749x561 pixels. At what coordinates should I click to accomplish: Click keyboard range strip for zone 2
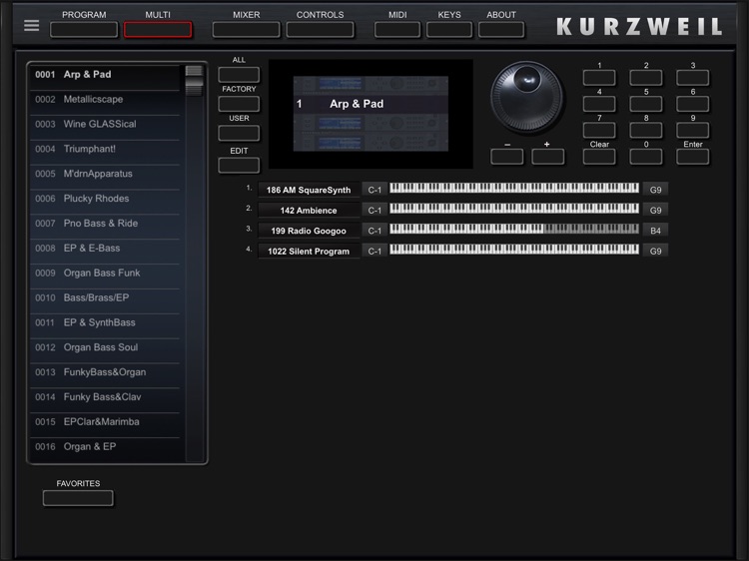(x=513, y=210)
